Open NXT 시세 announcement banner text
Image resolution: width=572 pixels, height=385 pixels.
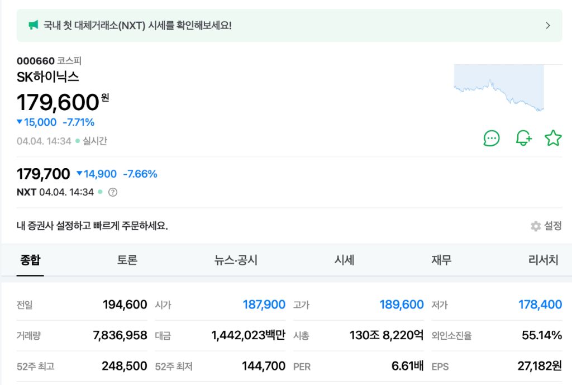point(137,26)
